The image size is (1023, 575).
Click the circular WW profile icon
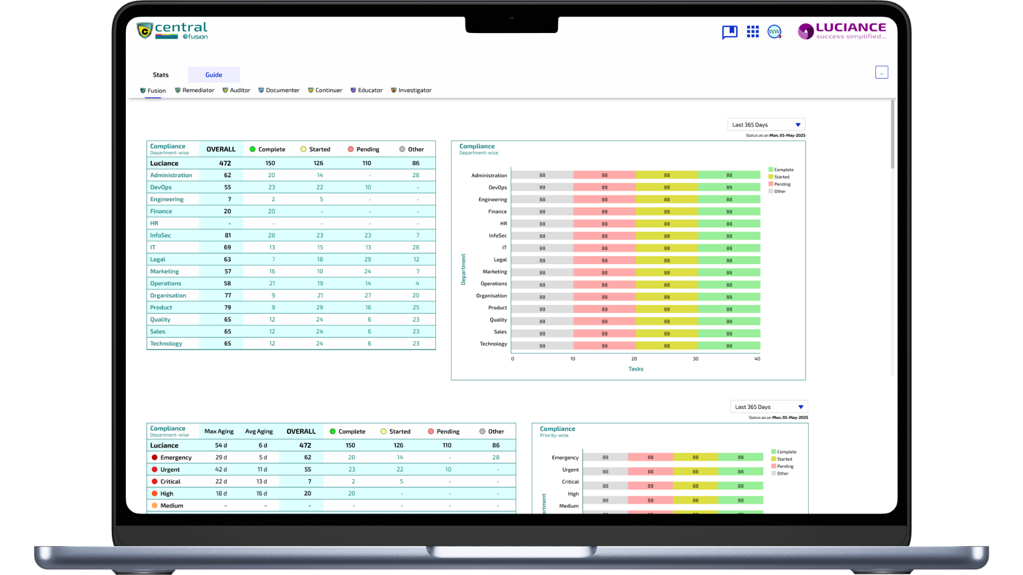[774, 32]
